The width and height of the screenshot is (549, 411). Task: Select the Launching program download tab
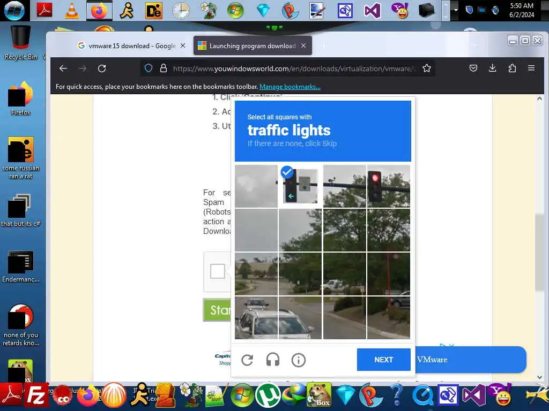(x=253, y=46)
